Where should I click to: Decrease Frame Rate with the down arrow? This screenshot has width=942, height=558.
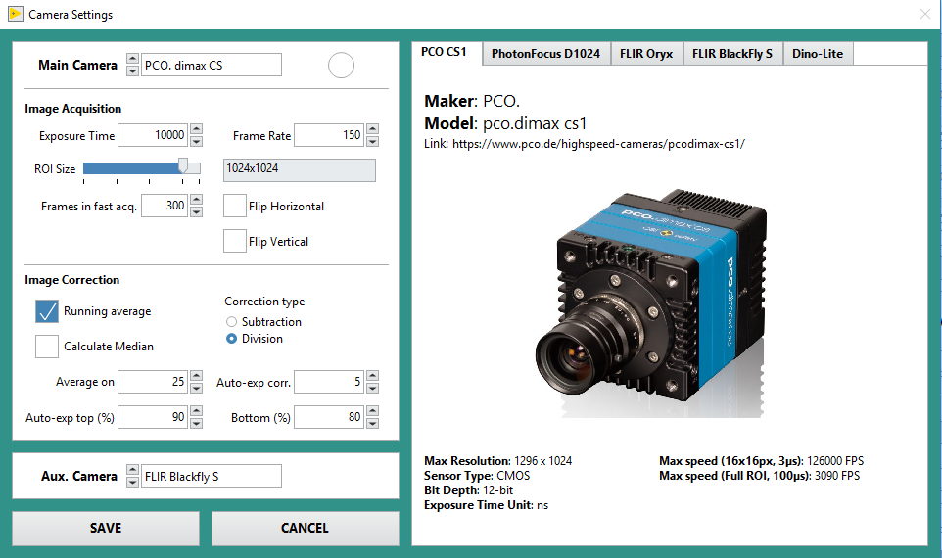(372, 141)
